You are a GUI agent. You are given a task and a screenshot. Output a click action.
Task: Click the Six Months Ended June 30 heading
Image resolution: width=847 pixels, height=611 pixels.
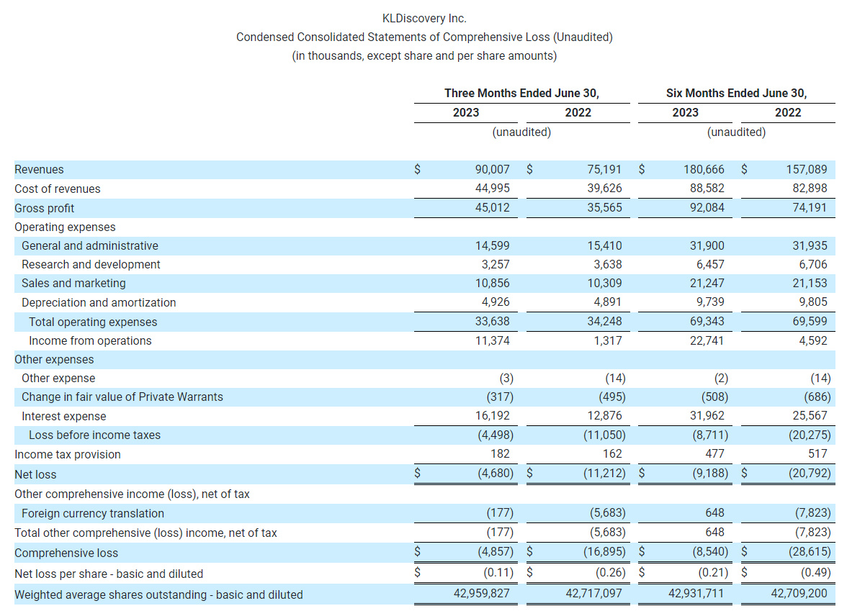tap(737, 93)
